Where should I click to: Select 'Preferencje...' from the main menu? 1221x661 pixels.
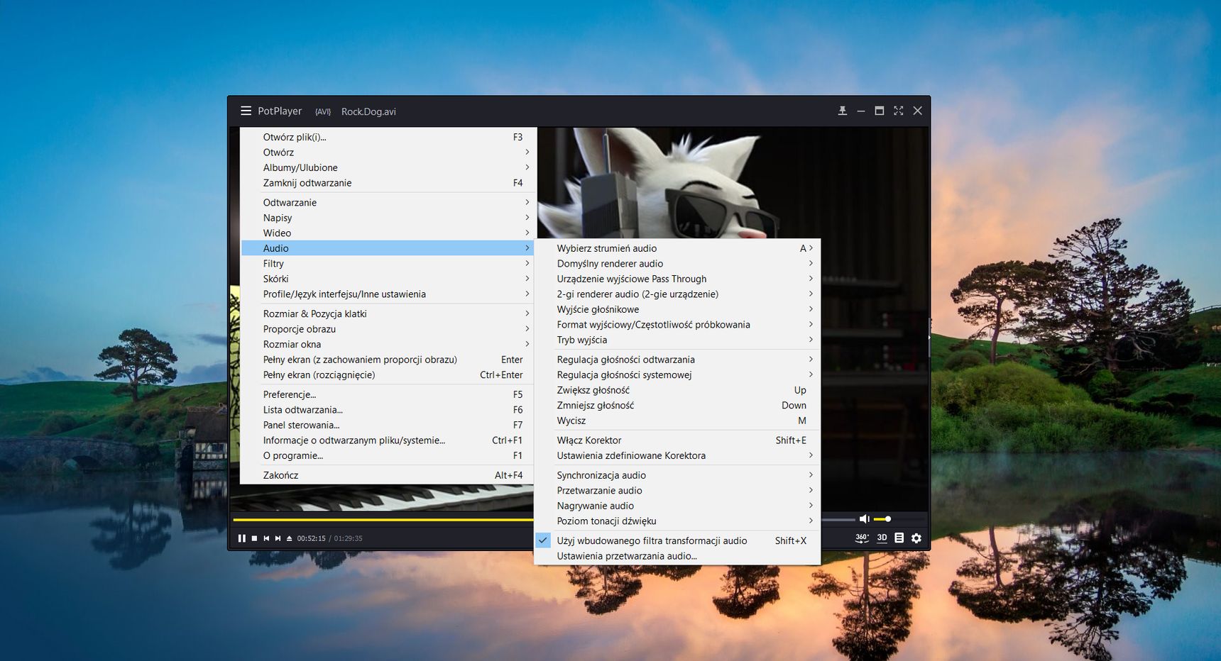[x=289, y=394]
